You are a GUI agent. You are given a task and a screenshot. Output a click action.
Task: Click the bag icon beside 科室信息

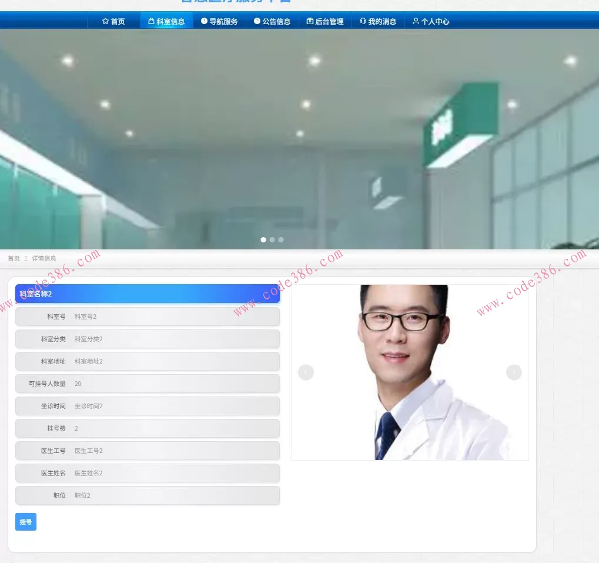click(x=151, y=21)
